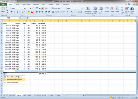Screen dimensions: 138x99
Task: Toggle Wrap Text
Action: [x=56, y=8]
